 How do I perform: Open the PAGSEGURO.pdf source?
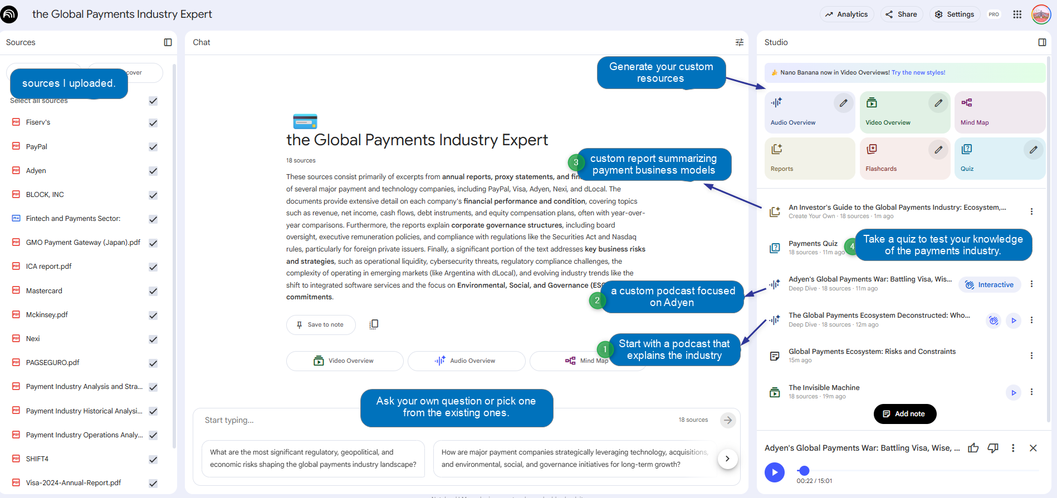(52, 363)
